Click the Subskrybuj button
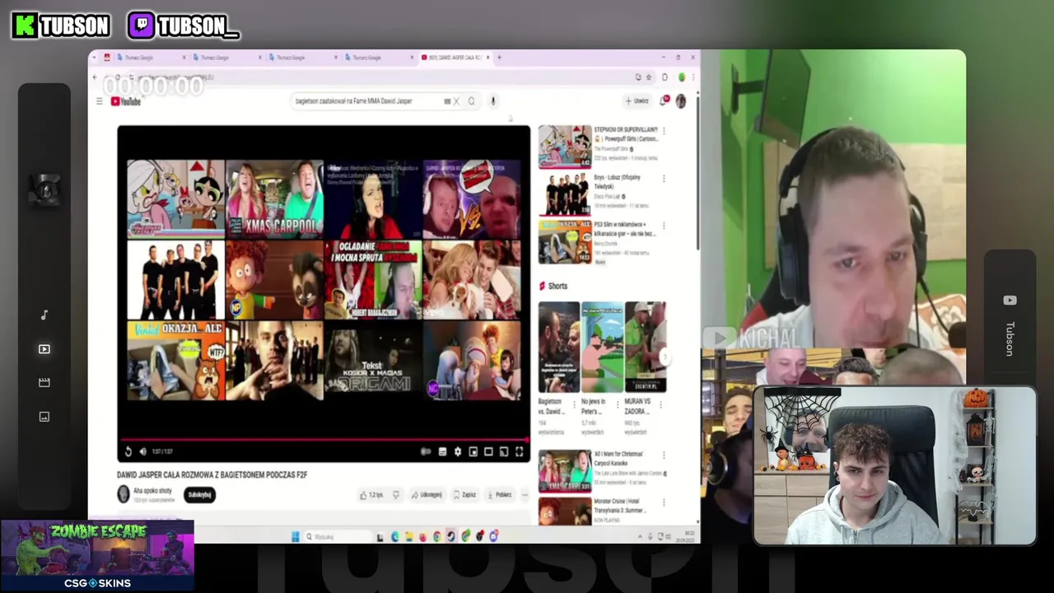 199,495
